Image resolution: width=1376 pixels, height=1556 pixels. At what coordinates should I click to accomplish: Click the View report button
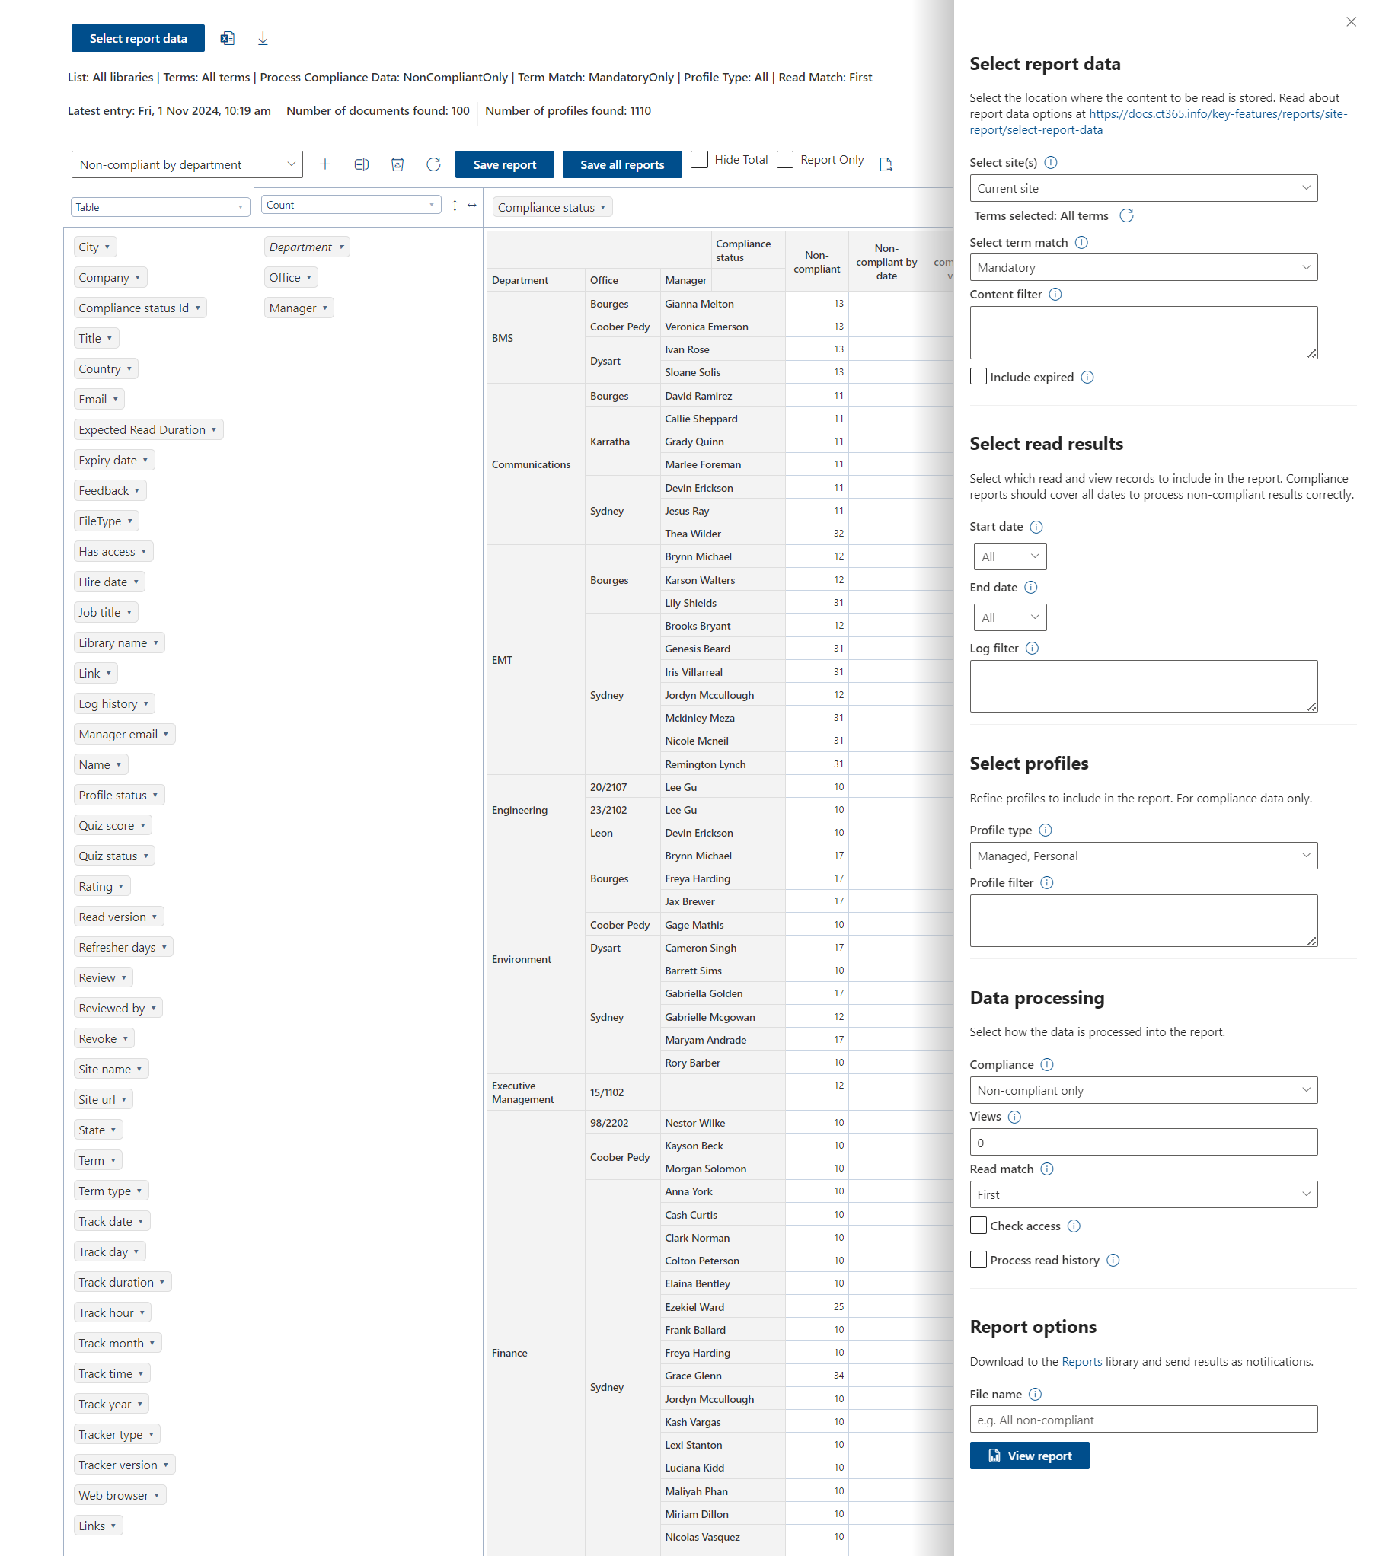[x=1029, y=1456]
